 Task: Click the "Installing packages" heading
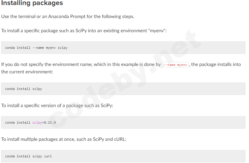(x=32, y=3)
